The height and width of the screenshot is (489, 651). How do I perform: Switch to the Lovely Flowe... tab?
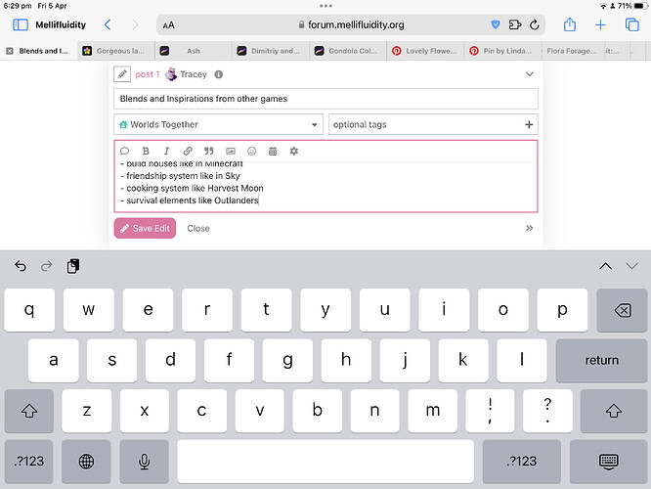point(425,51)
